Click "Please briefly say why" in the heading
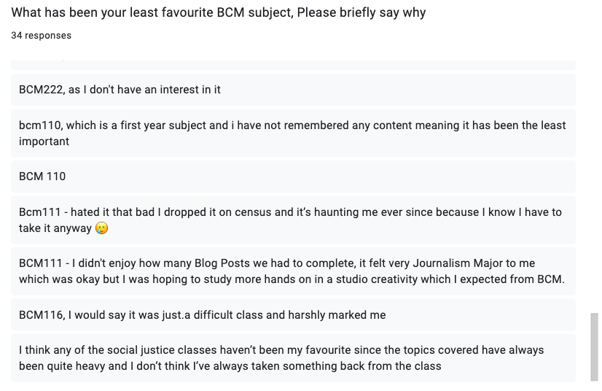 pyautogui.click(x=361, y=13)
